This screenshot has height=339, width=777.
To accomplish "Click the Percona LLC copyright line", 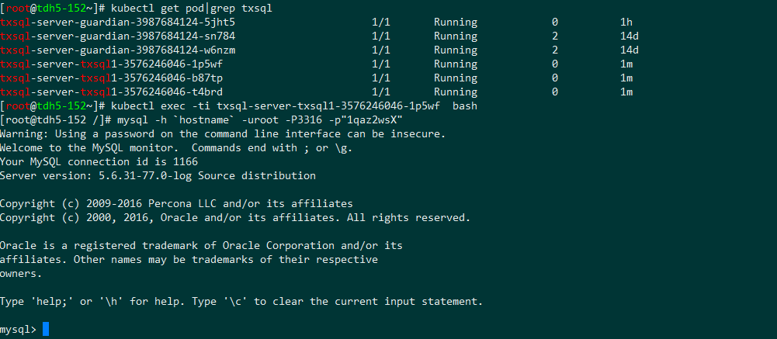I will tap(187, 203).
